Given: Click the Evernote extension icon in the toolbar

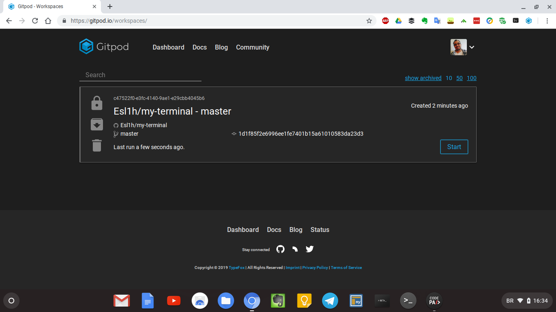Looking at the screenshot, I should tap(425, 21).
